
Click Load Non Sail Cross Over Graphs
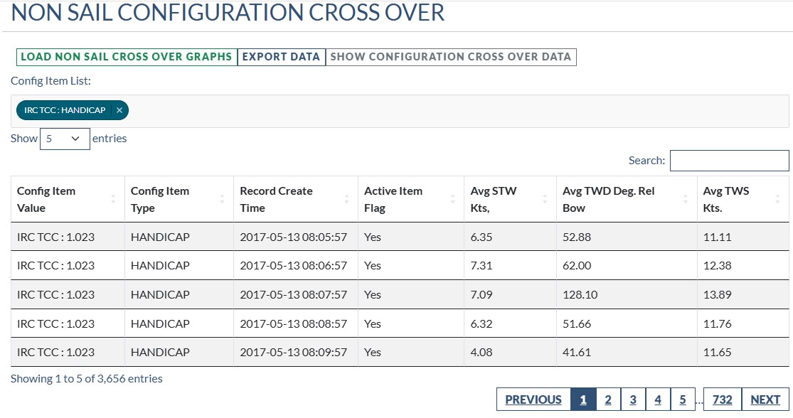click(x=127, y=57)
